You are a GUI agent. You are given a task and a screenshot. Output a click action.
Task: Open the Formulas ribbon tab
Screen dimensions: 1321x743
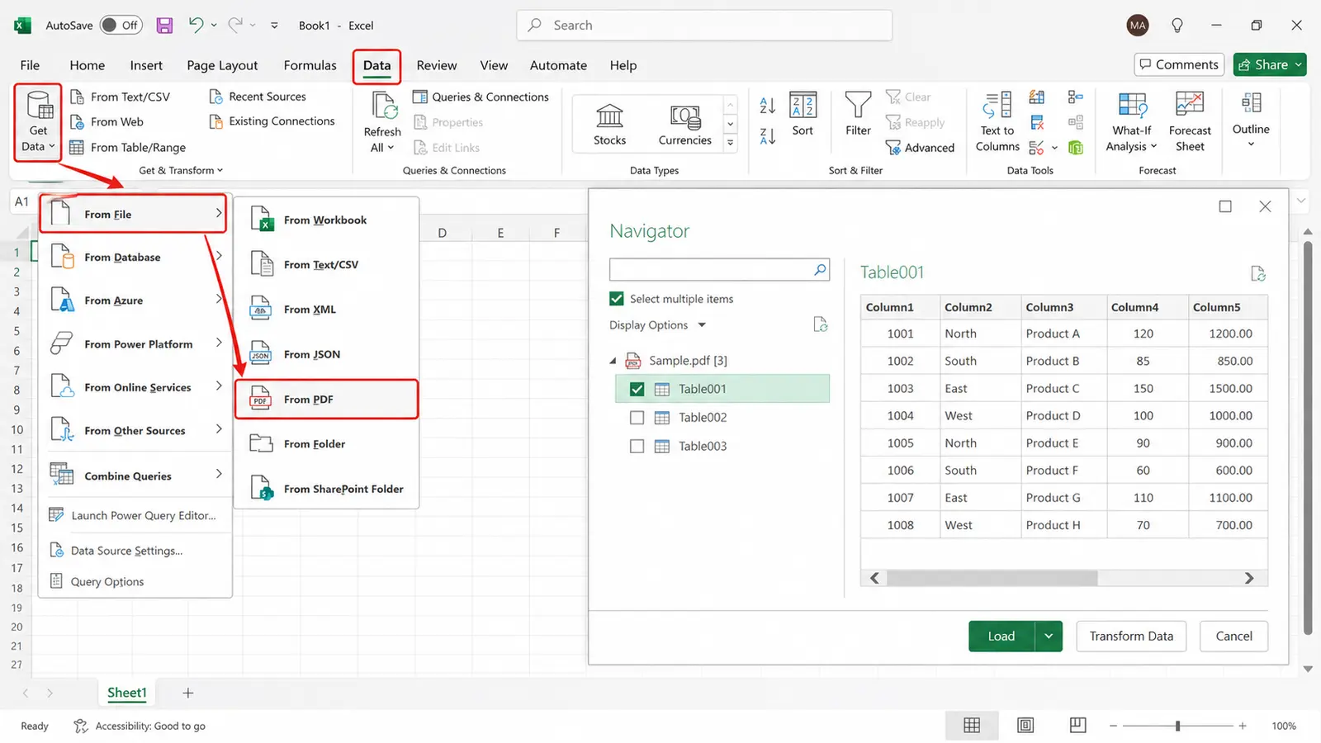(x=310, y=65)
